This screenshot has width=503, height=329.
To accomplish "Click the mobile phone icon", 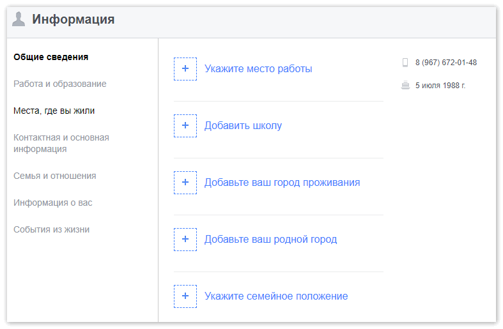I will click(405, 62).
